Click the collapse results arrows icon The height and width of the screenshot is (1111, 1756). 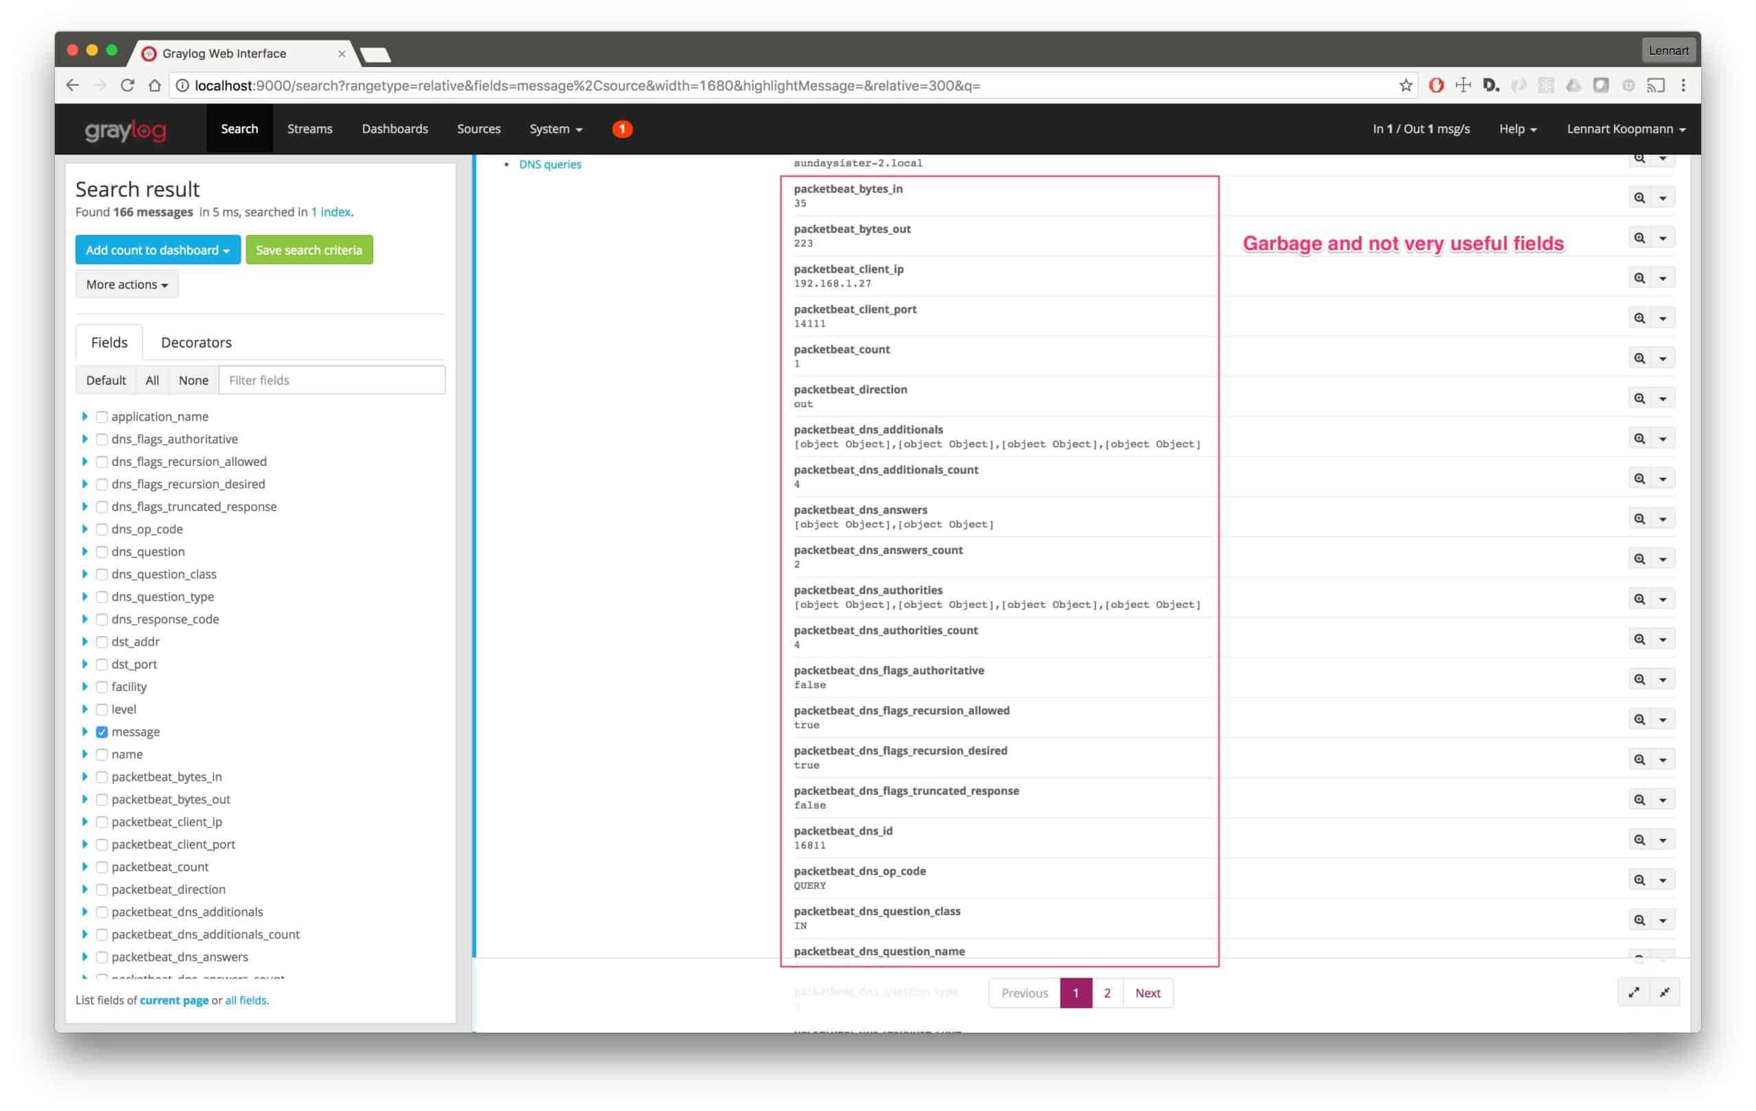coord(1664,992)
